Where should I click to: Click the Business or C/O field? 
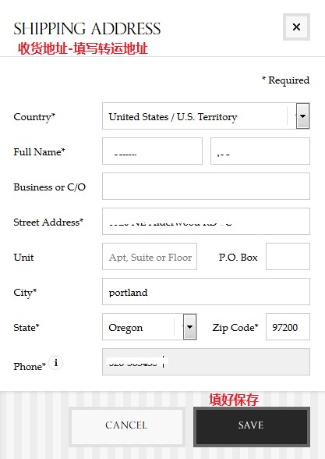pyautogui.click(x=206, y=186)
